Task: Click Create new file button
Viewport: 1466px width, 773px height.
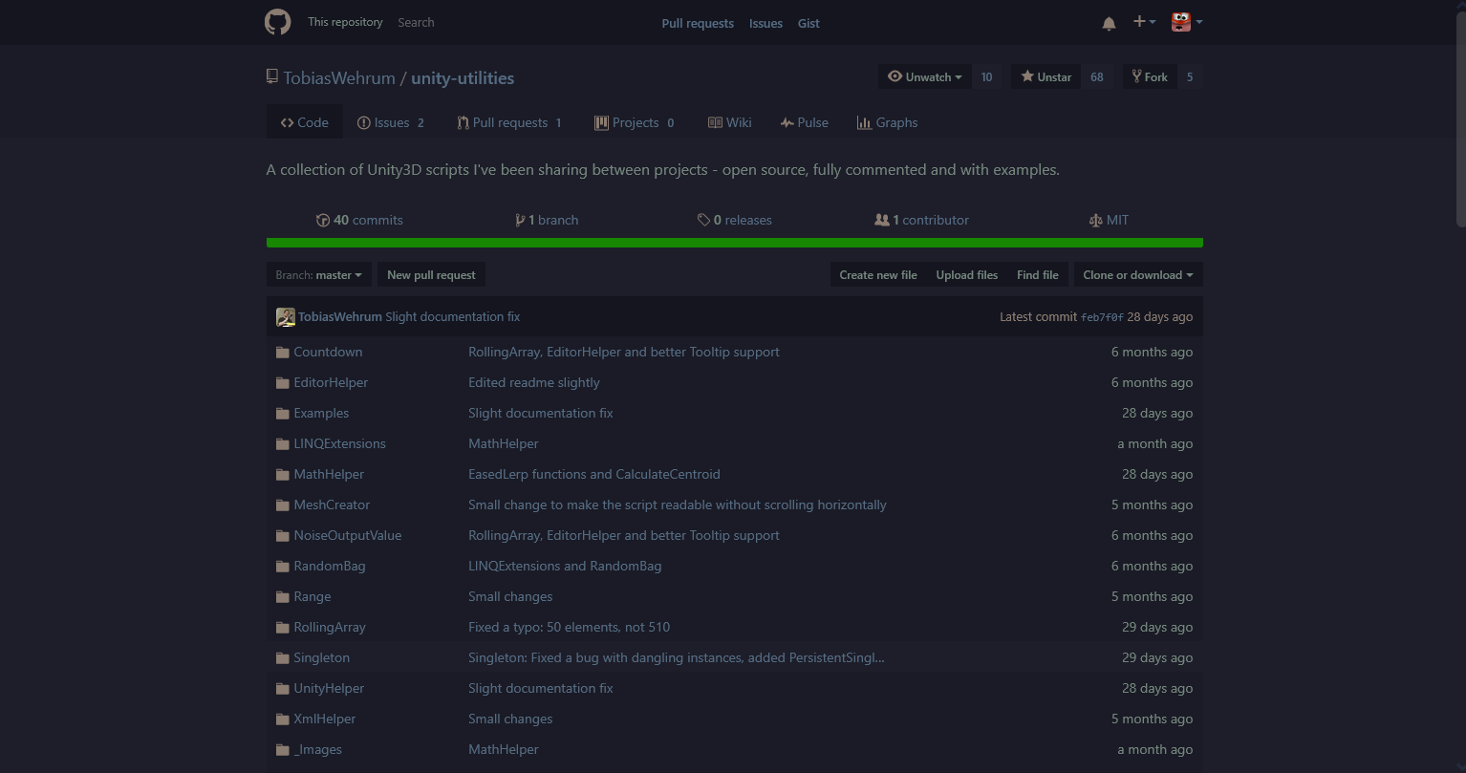Action: (x=878, y=275)
